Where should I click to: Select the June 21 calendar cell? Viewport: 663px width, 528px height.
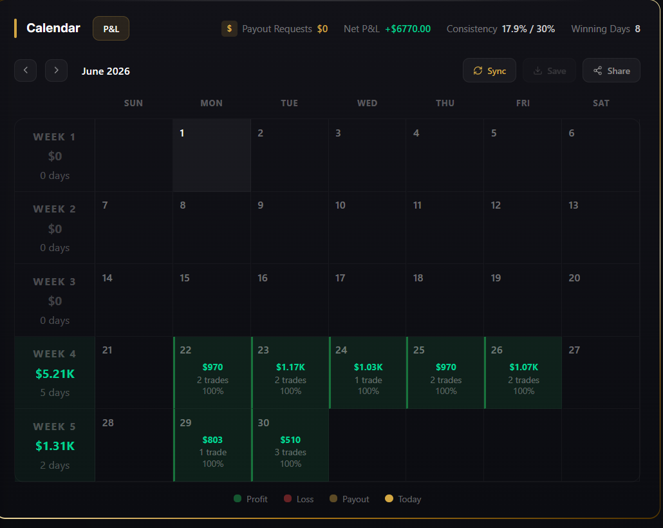click(134, 373)
